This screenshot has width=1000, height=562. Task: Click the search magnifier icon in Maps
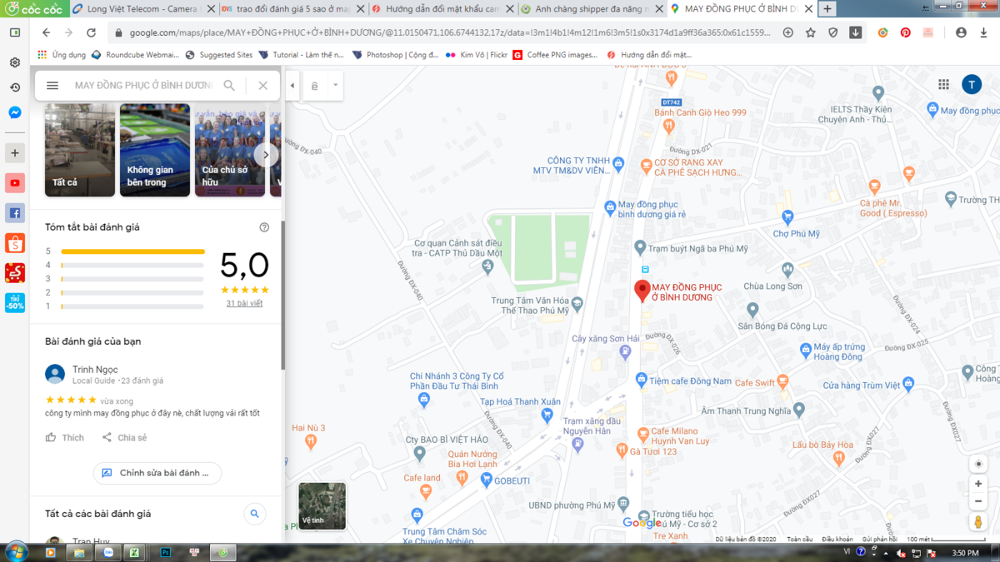coord(229,85)
